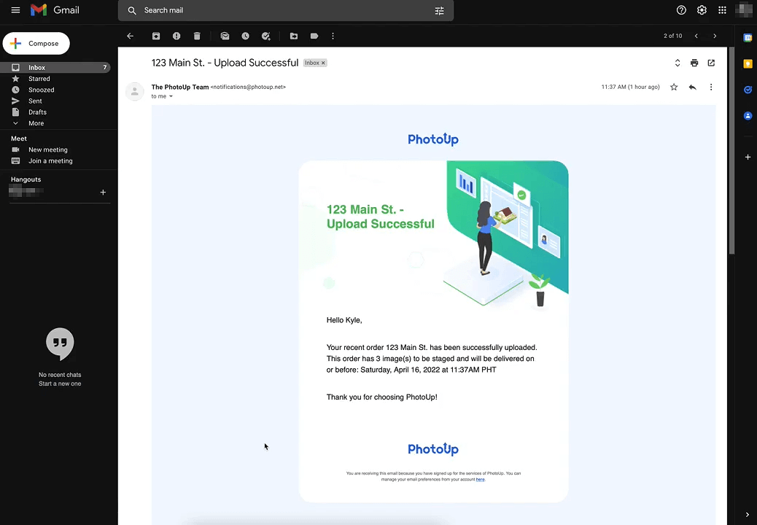The width and height of the screenshot is (757, 525).
Task: Open Settings gear icon
Action: (702, 10)
